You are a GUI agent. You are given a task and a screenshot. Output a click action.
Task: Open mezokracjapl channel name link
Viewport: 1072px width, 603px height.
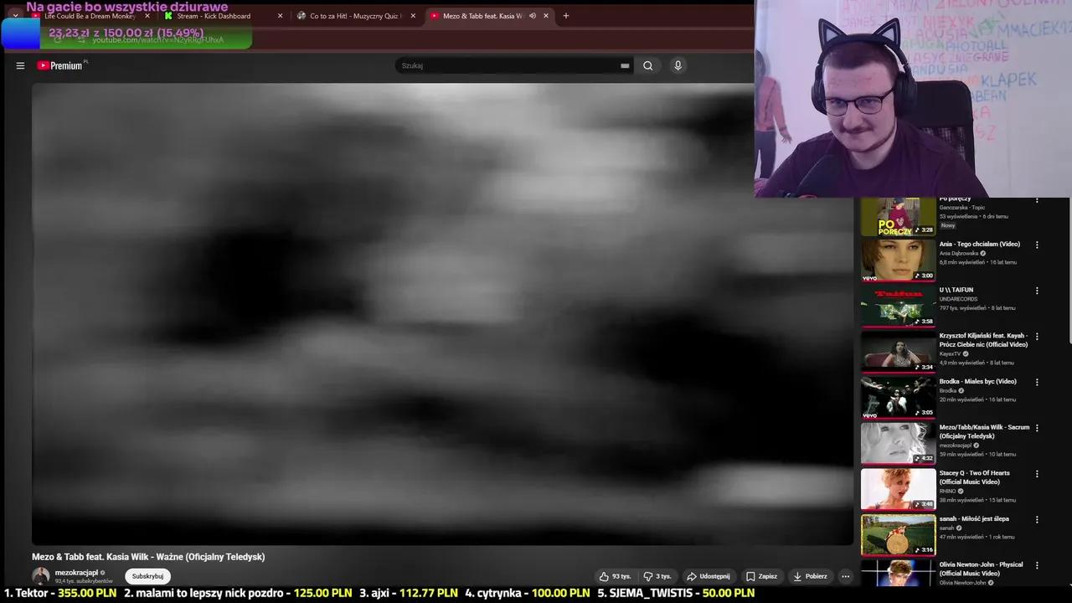(x=76, y=573)
